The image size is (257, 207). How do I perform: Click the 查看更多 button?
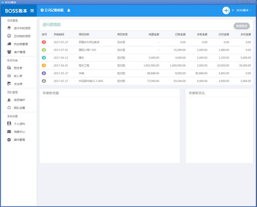241,26
